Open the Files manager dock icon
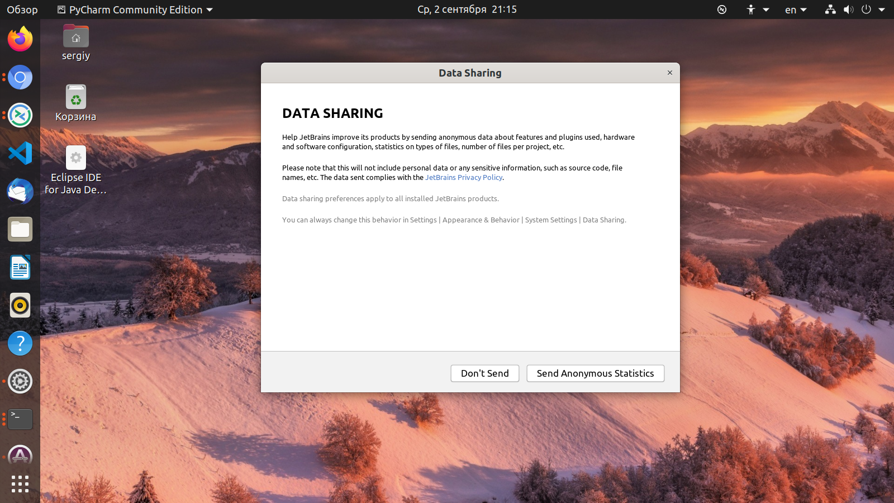This screenshot has height=503, width=894. click(x=20, y=229)
